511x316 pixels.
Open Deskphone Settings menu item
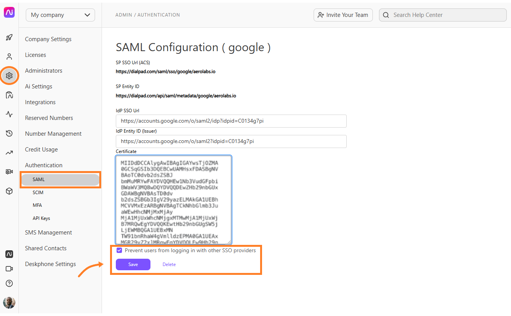click(50, 264)
